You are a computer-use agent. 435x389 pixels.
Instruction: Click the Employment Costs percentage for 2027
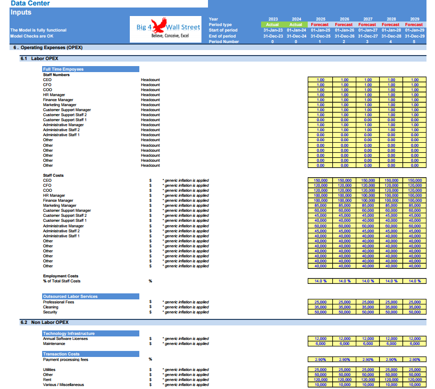point(367,281)
